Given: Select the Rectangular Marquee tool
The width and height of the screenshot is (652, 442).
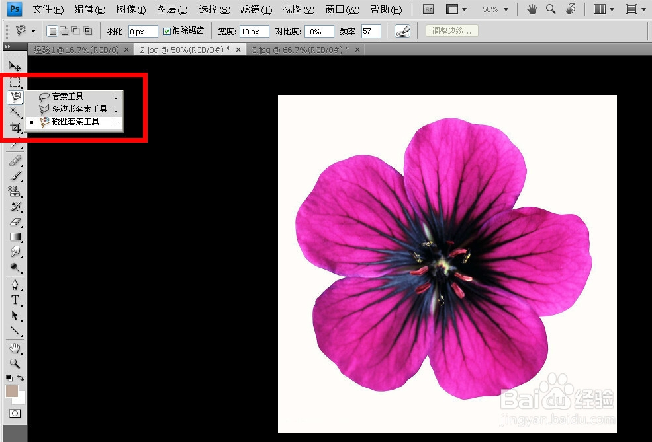Looking at the screenshot, I should tap(15, 82).
